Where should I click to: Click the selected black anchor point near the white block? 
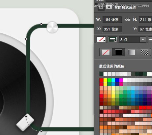click(26, 116)
